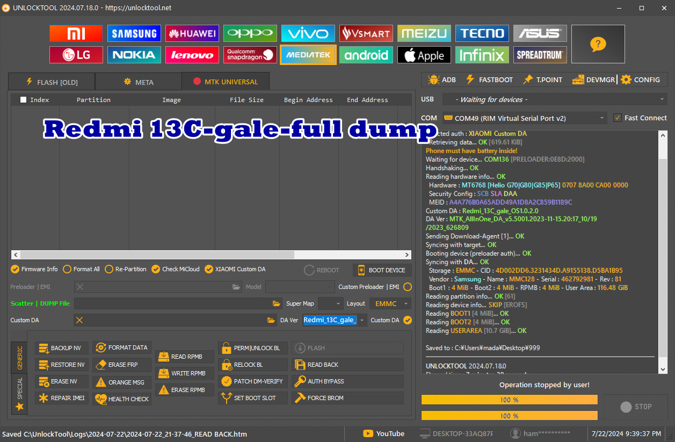675x442 pixels.
Task: Uncheck the Fast Connect checkbox
Action: point(618,118)
